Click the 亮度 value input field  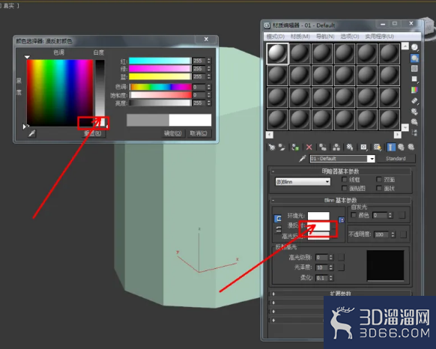click(x=199, y=103)
